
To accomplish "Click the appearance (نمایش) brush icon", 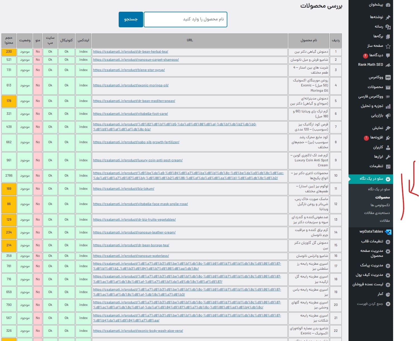I will point(388,128).
